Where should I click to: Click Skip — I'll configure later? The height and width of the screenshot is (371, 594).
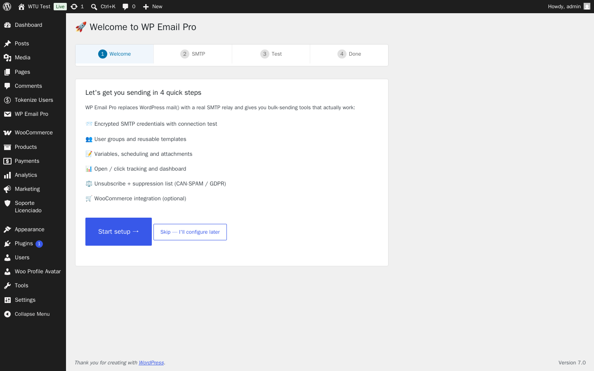coord(190,232)
